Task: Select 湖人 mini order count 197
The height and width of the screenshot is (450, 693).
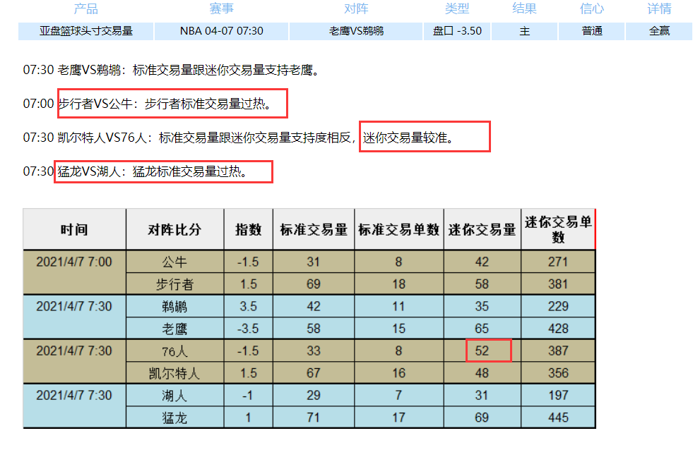Action: coord(558,395)
